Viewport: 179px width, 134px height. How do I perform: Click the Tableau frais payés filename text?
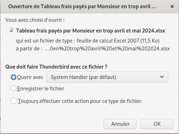90,31
